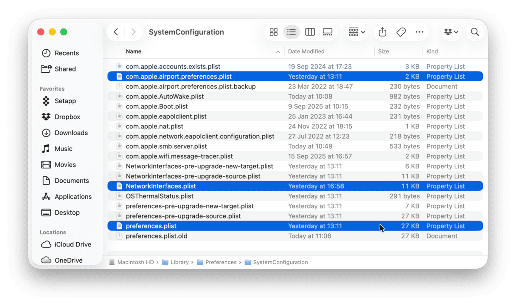Click the Search magnifier icon
The height and width of the screenshot is (306, 516).
pos(475,32)
